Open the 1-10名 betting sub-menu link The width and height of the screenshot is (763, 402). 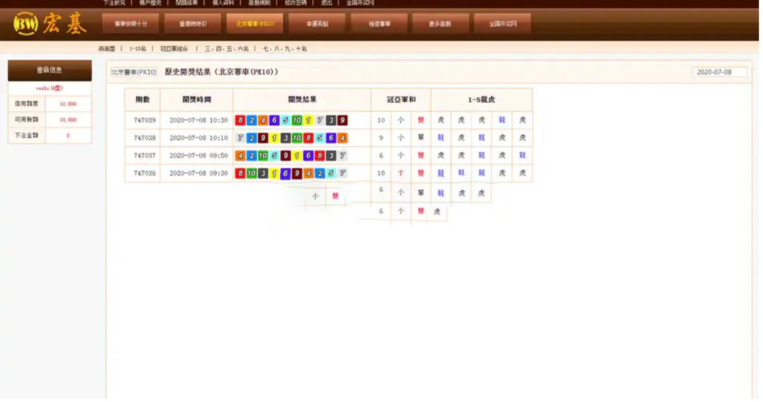[138, 49]
